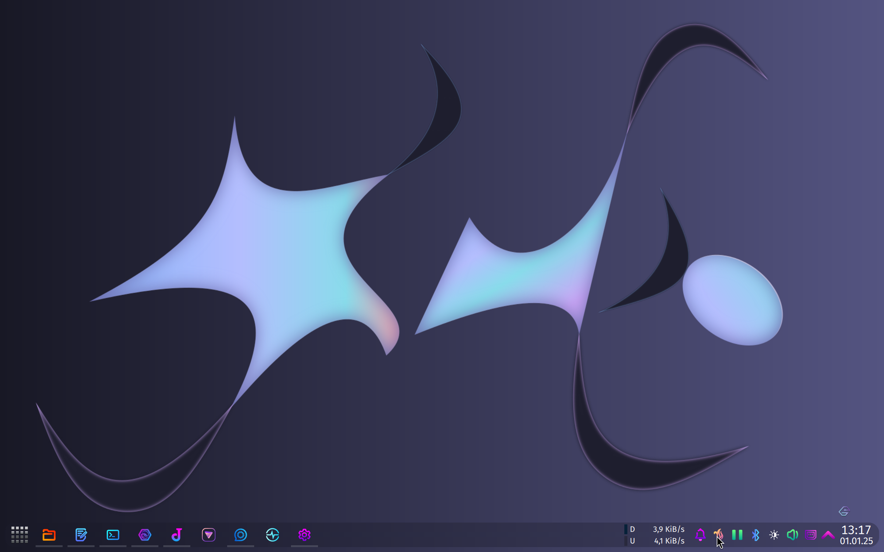This screenshot has width=884, height=552.
Task: Open the screen brightness control icon
Action: point(774,535)
